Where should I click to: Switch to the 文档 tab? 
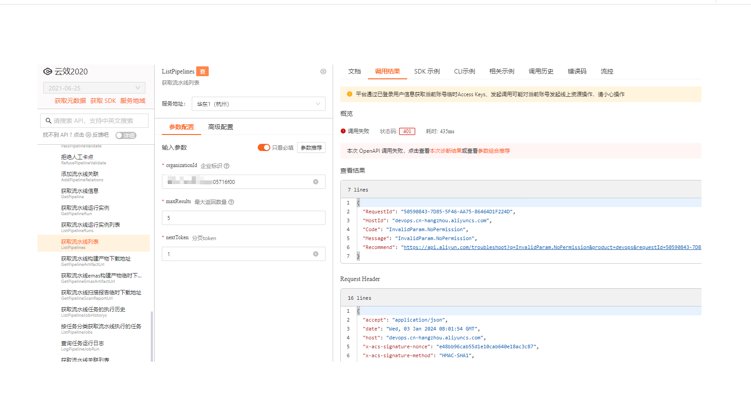(x=355, y=71)
